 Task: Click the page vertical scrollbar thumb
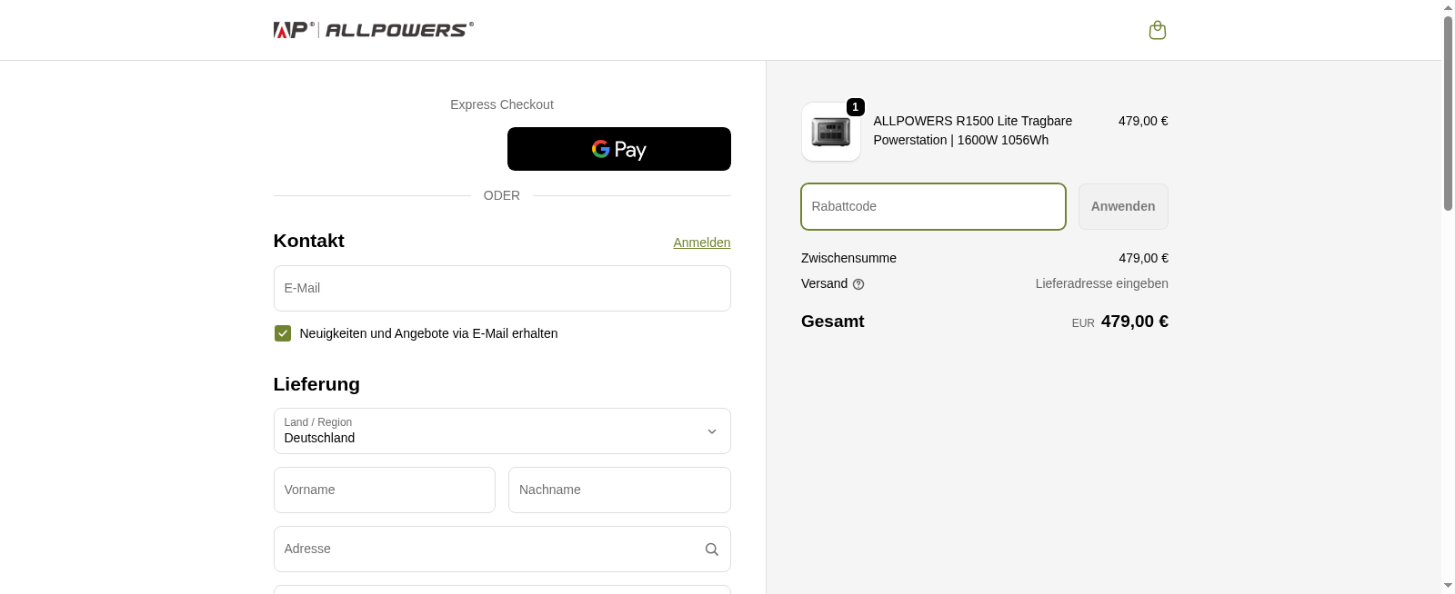pyautogui.click(x=1448, y=114)
